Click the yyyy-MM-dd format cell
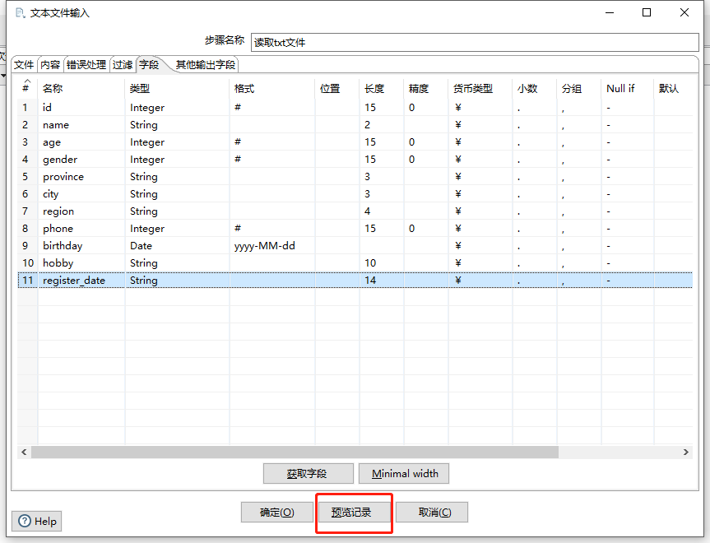The image size is (710, 543). coord(265,246)
